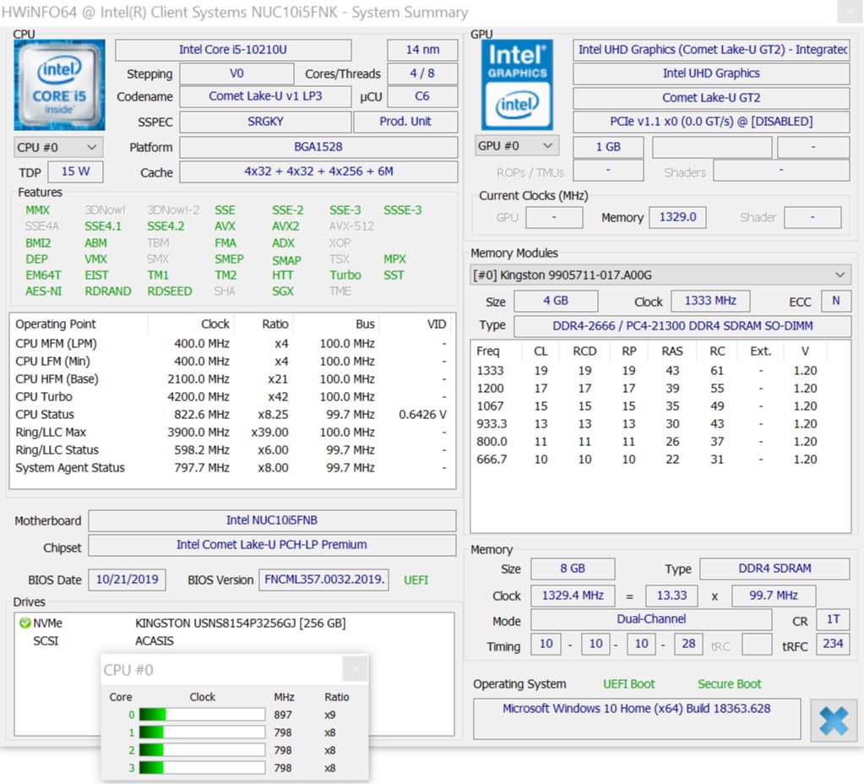The image size is (864, 784).
Task: Select the KINGSTON USNS8154P3256GJ drive entry
Action: (x=234, y=623)
